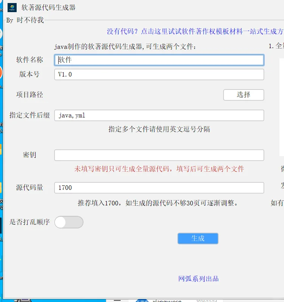284x302 pixels.
Task: Click the By 时不待我 author text
Action: [25, 20]
